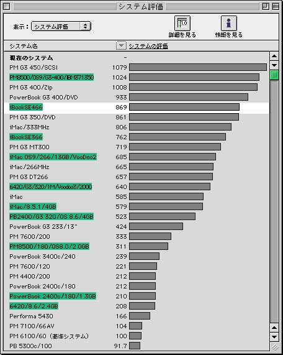Click the 情報を見る info icon
The image size is (283, 355).
[229, 24]
